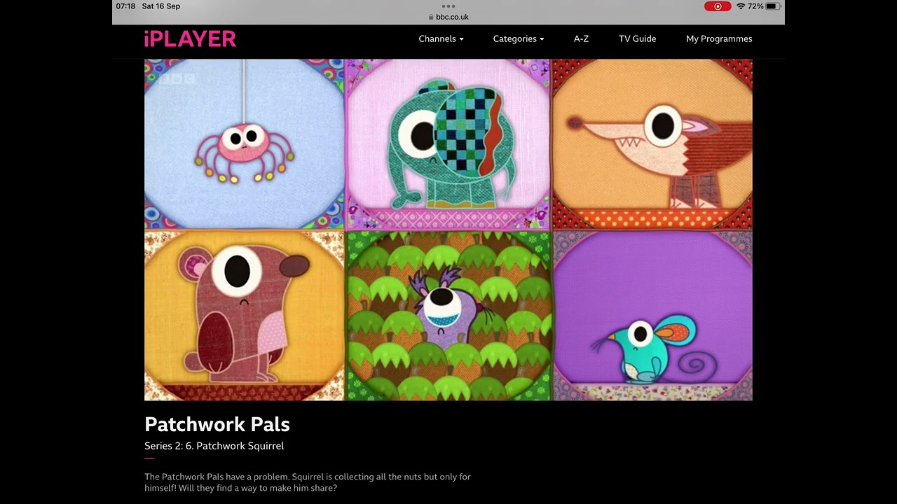Click the Patchwork Pals title
The image size is (897, 504).
tap(217, 424)
